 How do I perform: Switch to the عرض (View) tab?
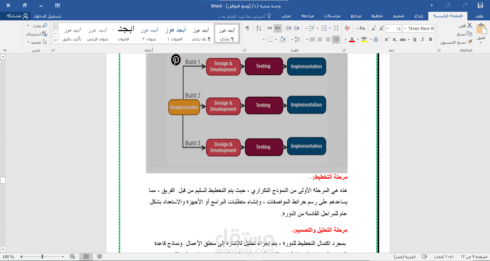(x=286, y=16)
